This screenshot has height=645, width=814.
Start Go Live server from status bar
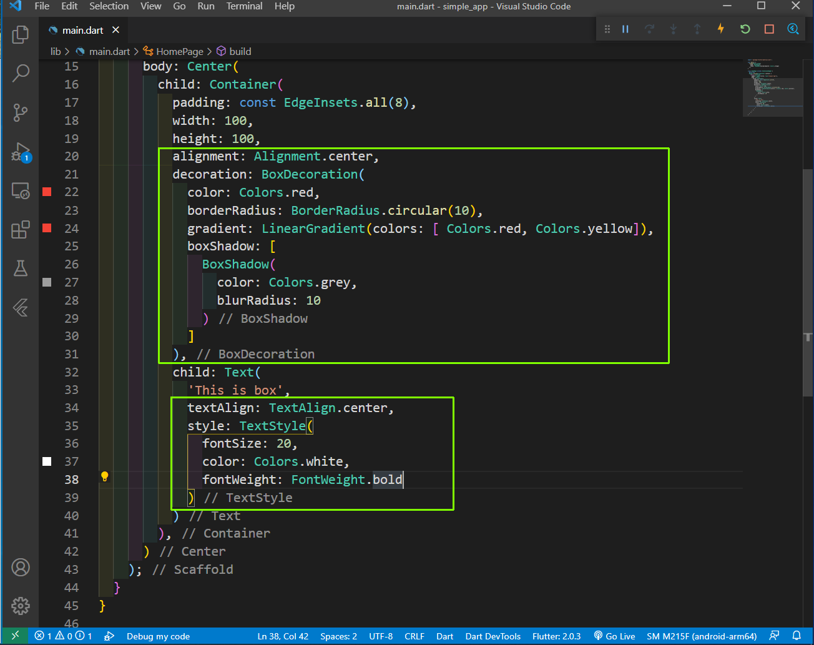tap(614, 636)
